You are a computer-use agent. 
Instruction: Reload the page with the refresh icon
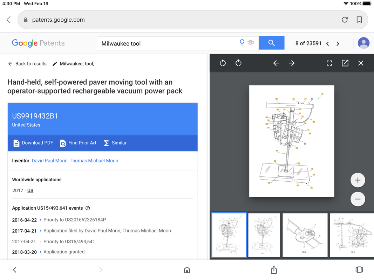tap(345, 20)
